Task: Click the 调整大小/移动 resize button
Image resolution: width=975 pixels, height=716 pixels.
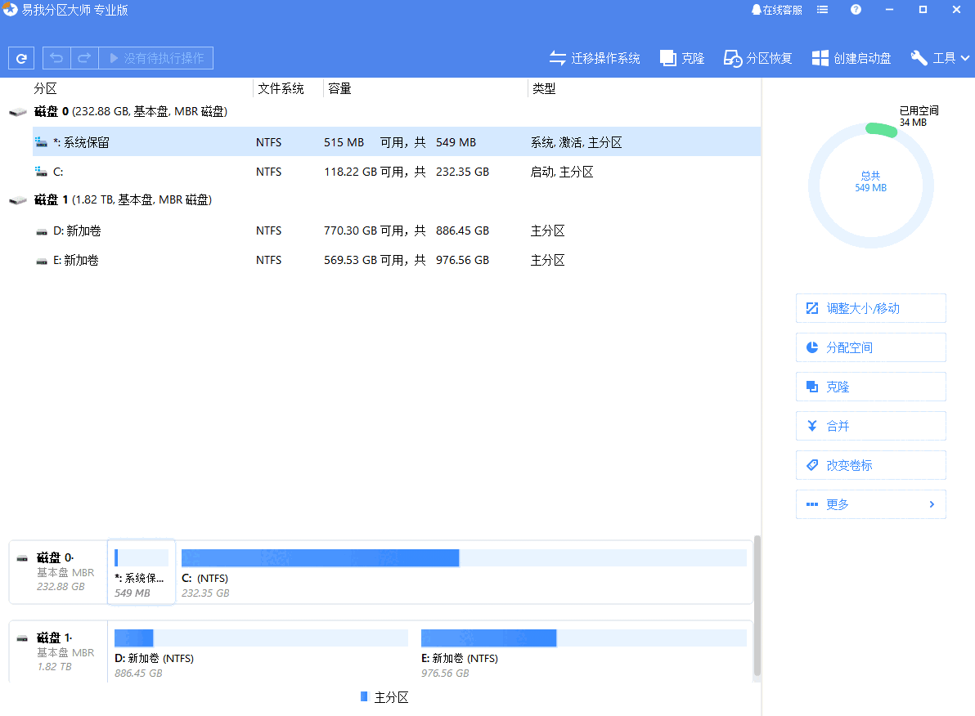Action: (x=870, y=308)
